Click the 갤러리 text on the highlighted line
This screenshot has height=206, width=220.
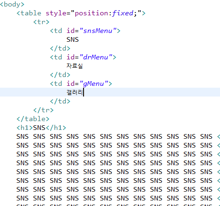point(75,92)
